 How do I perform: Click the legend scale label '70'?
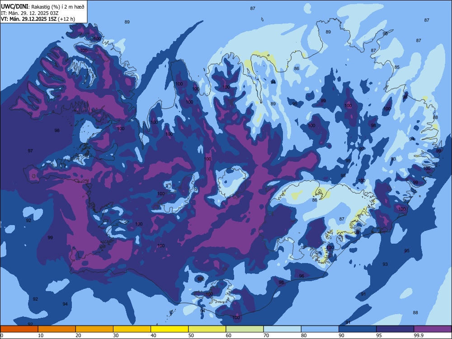click(x=266, y=335)
